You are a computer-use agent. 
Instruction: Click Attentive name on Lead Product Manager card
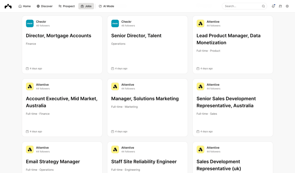click(x=213, y=22)
